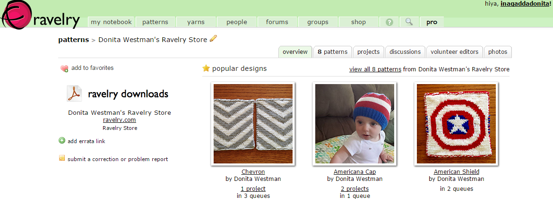Click the PDF ravelry downloads icon

74,94
